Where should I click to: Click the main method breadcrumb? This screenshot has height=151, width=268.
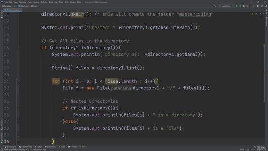click(x=34, y=6)
